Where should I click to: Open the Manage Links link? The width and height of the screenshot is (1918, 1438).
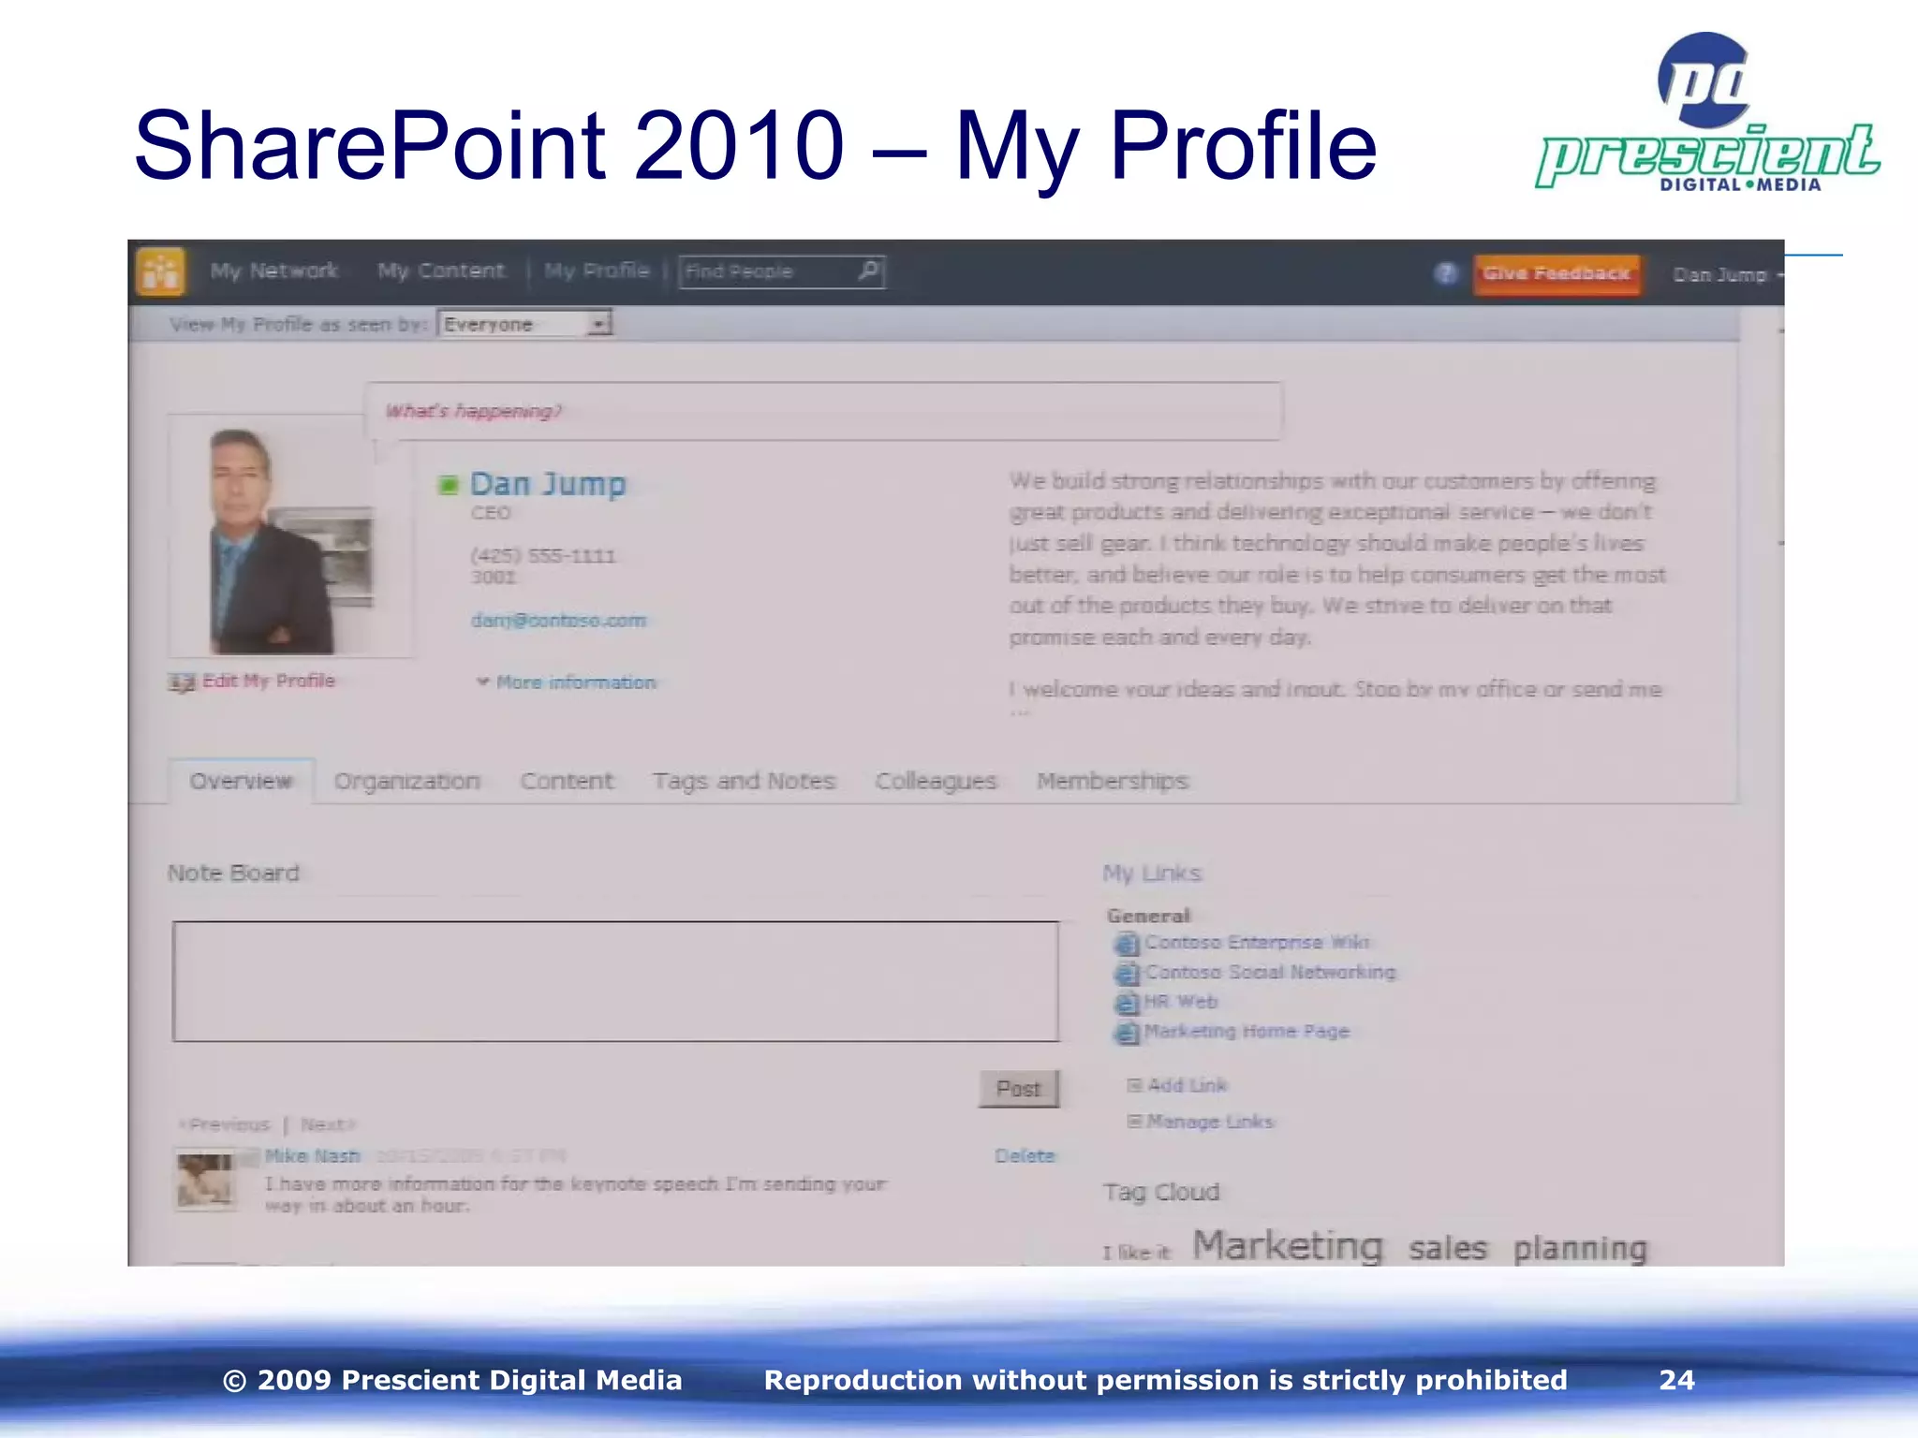[x=1211, y=1122]
